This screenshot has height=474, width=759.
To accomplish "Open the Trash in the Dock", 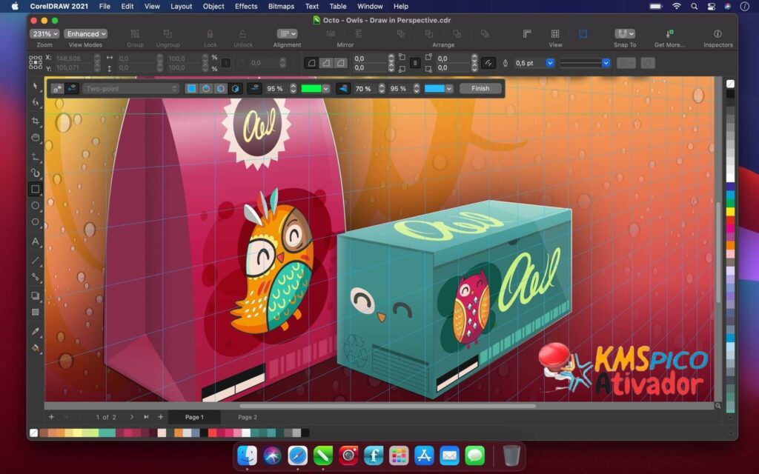I will [x=511, y=455].
